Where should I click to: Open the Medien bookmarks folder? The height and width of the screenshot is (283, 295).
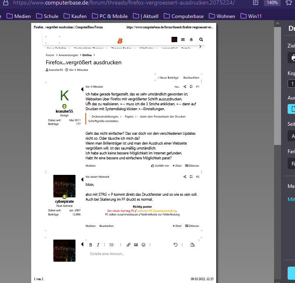pos(18,16)
